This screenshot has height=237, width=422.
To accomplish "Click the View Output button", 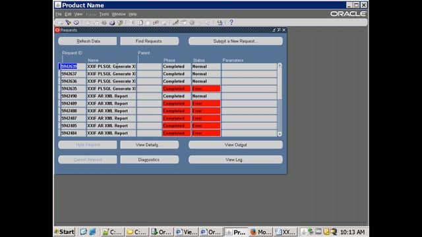I will (235, 145).
